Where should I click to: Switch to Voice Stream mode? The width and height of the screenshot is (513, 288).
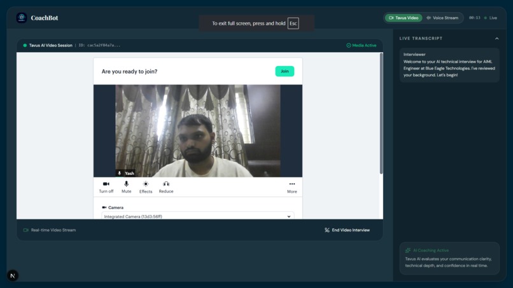[x=442, y=18]
